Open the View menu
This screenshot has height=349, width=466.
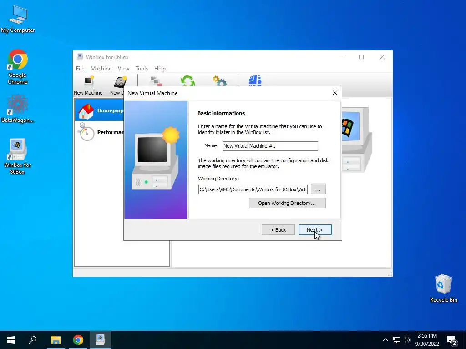point(123,69)
